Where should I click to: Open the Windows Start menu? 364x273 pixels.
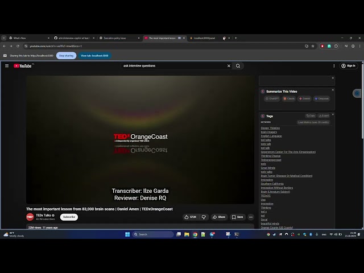(127, 234)
